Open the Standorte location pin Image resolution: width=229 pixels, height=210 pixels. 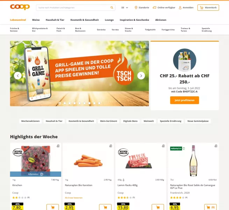point(136,8)
